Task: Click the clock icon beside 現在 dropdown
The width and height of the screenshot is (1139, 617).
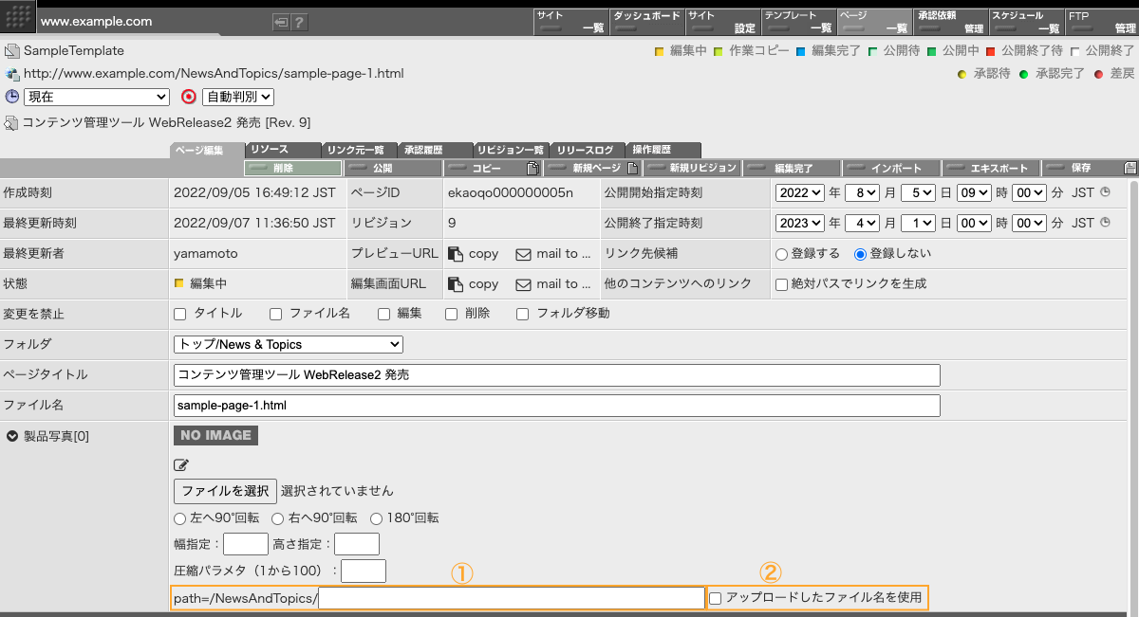Action: coord(12,97)
